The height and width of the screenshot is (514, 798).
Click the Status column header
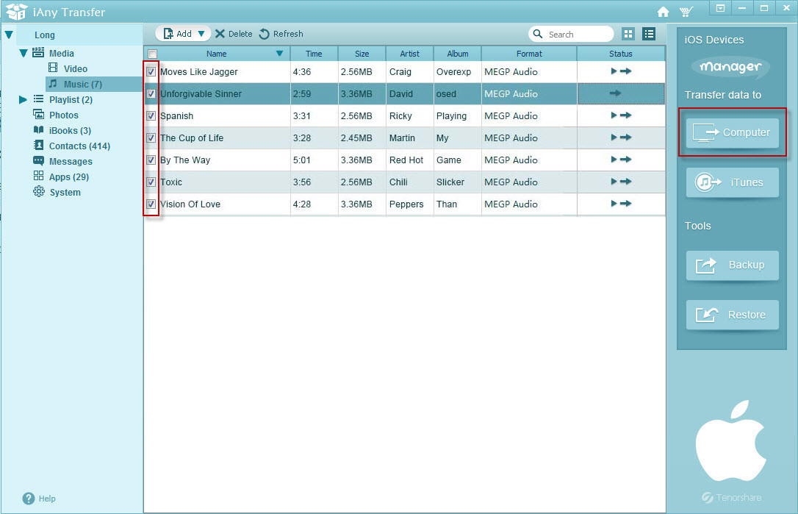621,54
